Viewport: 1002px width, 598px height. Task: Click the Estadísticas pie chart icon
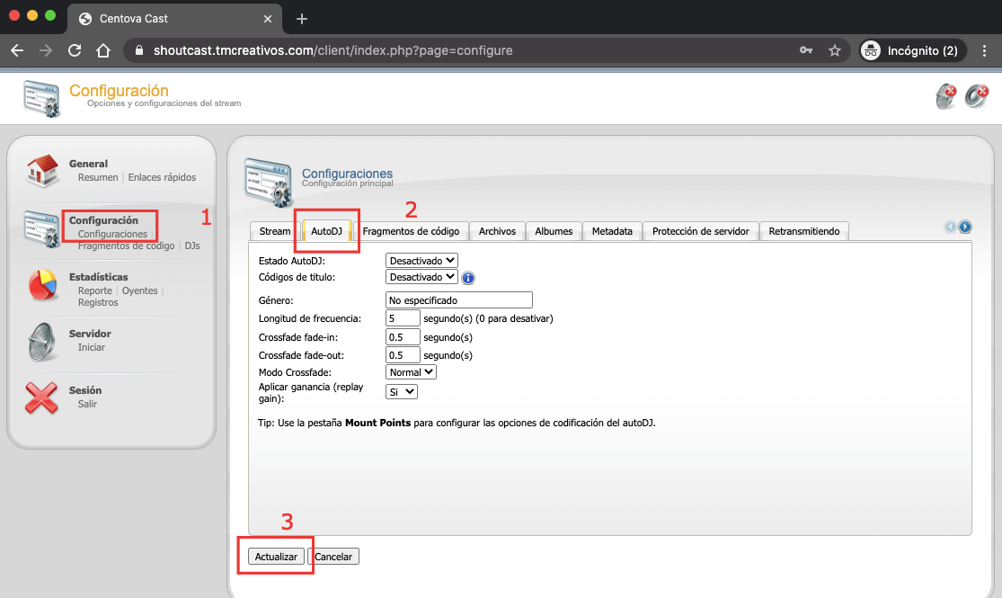pyautogui.click(x=42, y=285)
